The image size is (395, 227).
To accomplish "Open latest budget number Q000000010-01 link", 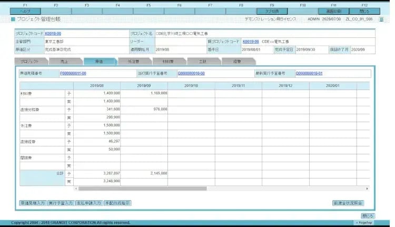I will tap(309, 73).
